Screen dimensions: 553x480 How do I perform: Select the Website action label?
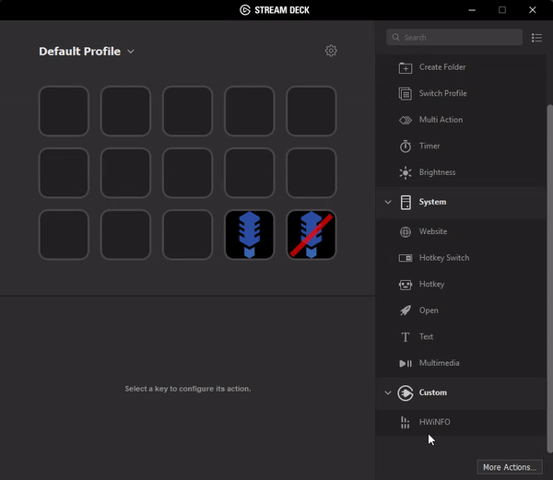[x=433, y=231]
